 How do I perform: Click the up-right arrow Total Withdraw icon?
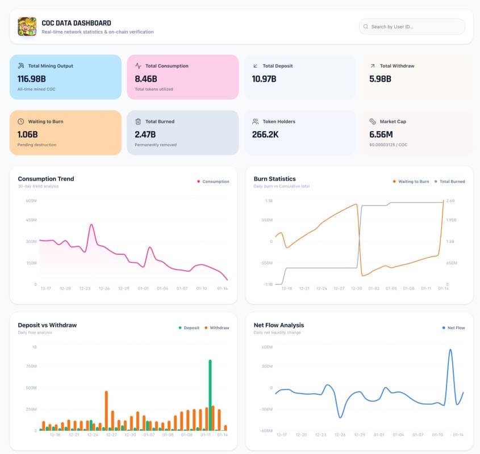coord(373,66)
